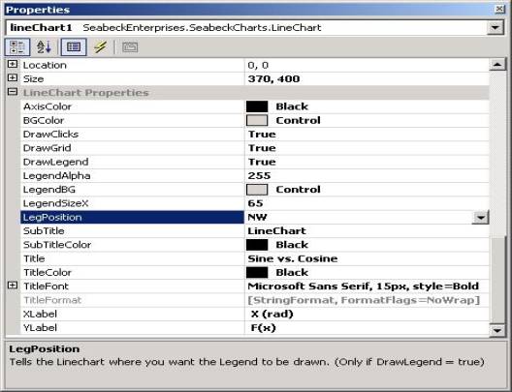Edit Size value 370, 400
The width and height of the screenshot is (512, 392).
273,78
